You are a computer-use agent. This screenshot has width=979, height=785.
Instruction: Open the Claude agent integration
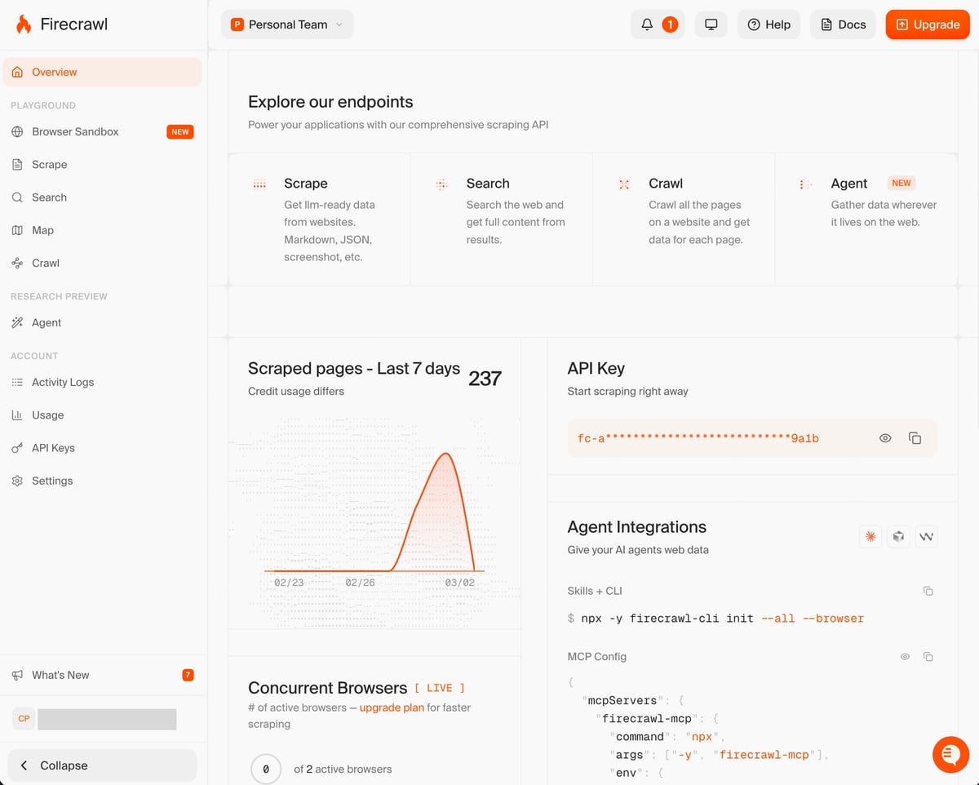870,536
